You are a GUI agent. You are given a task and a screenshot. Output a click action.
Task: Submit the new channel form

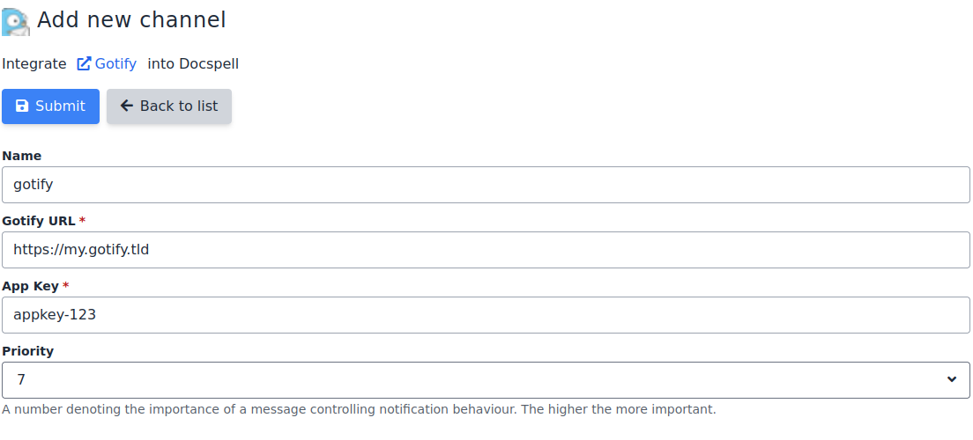50,106
